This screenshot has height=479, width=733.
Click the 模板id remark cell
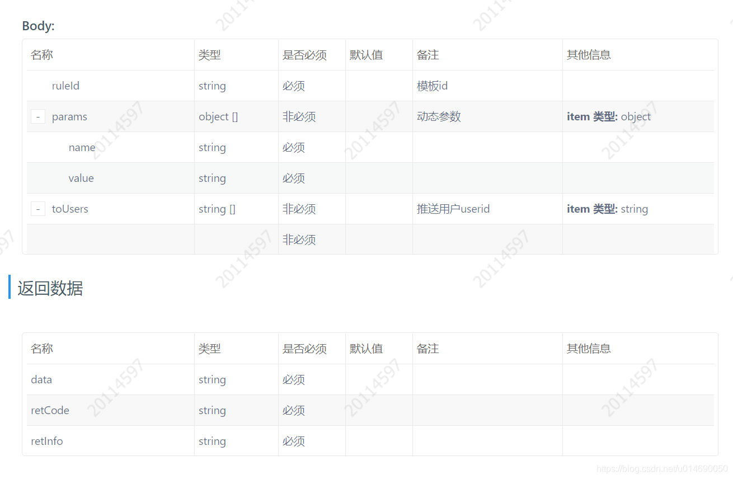432,86
